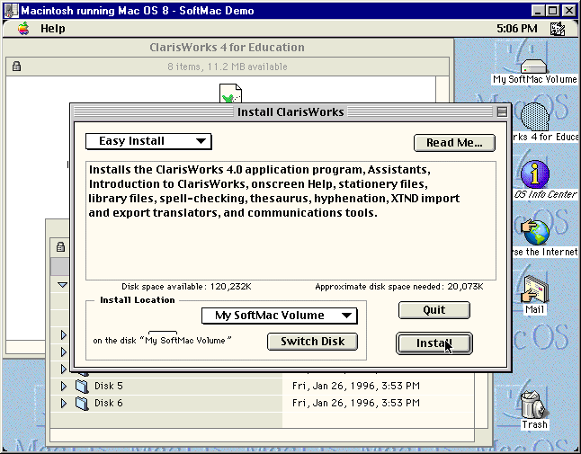Click the application switcher icon in menu bar

point(558,29)
